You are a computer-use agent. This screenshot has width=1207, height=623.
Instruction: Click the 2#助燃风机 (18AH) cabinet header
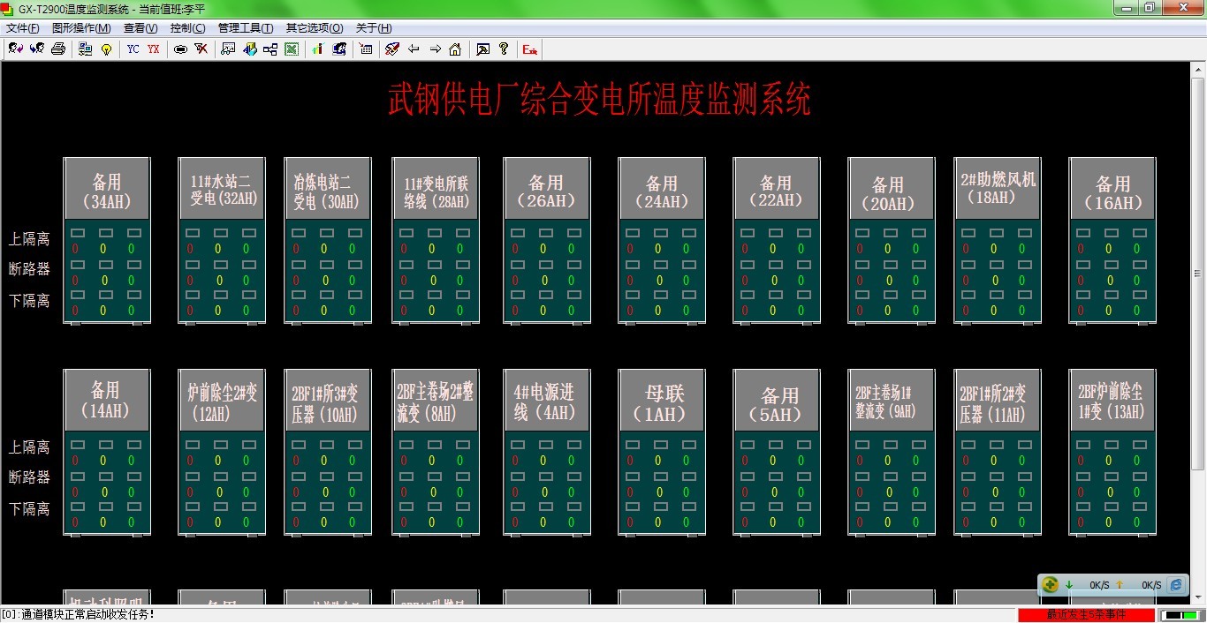(998, 189)
